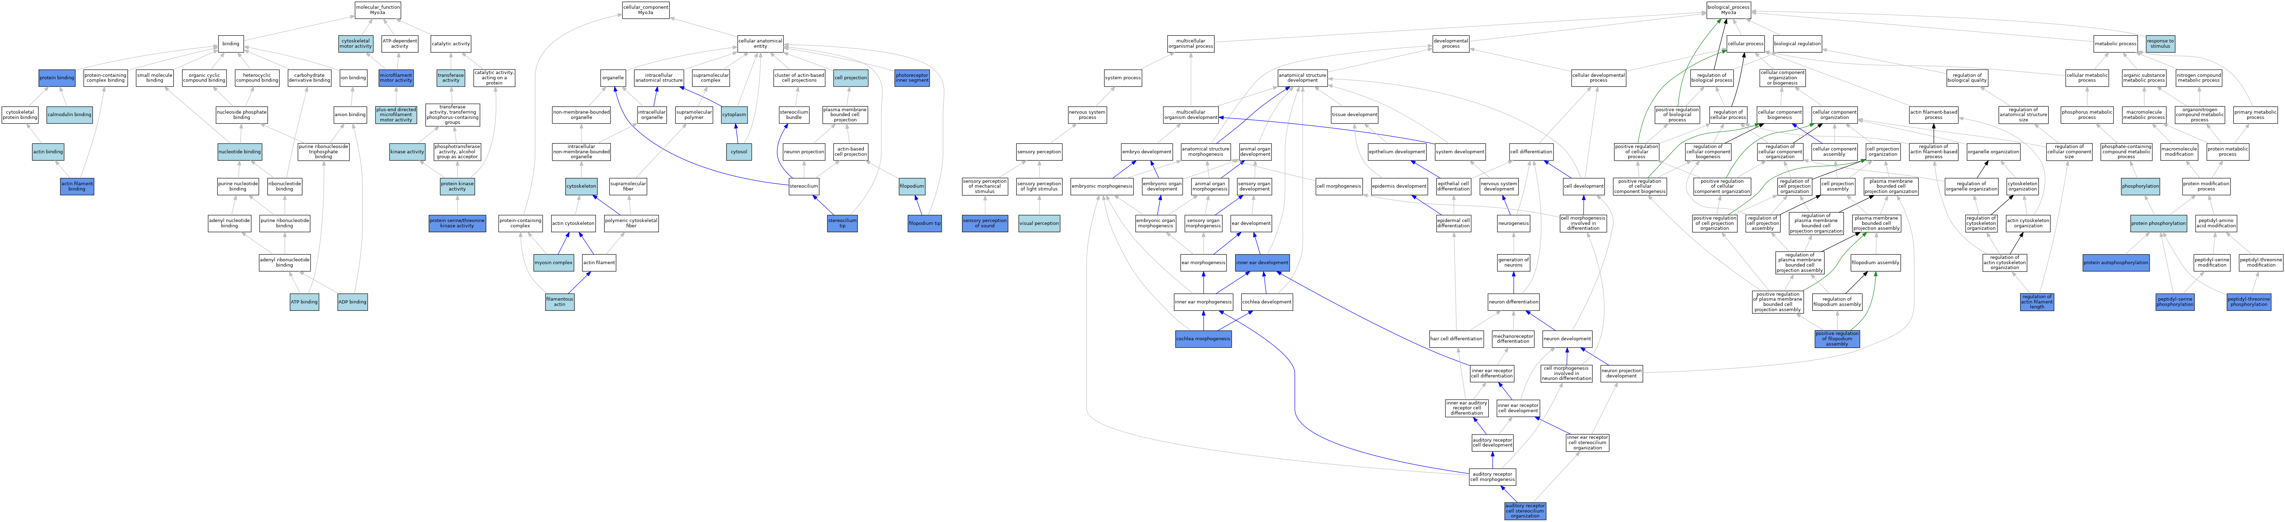Click the 'peptidyl-serine phosphorylation' node
The height and width of the screenshot is (522, 2285).
pyautogui.click(x=2175, y=301)
